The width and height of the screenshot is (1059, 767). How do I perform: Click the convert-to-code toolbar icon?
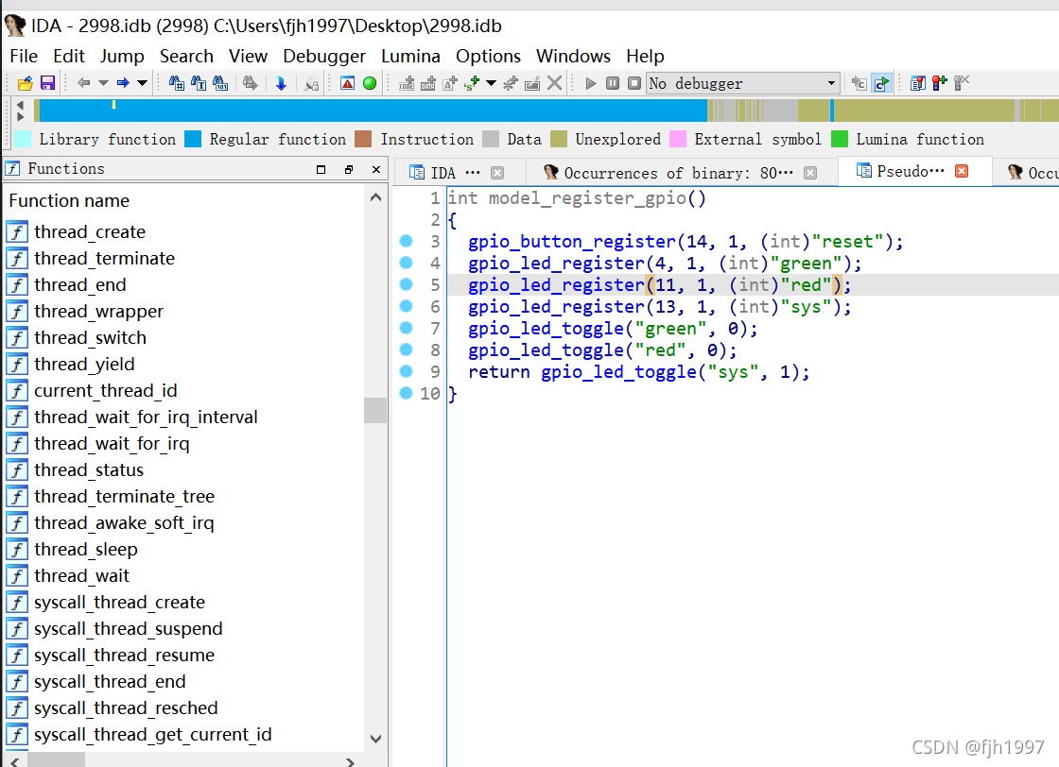pyautogui.click(x=407, y=83)
